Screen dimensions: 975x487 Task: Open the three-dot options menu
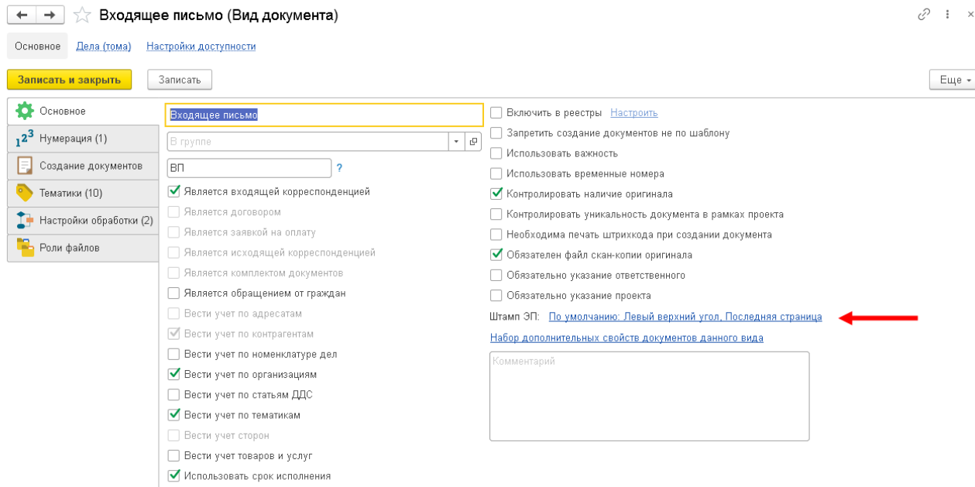(948, 15)
